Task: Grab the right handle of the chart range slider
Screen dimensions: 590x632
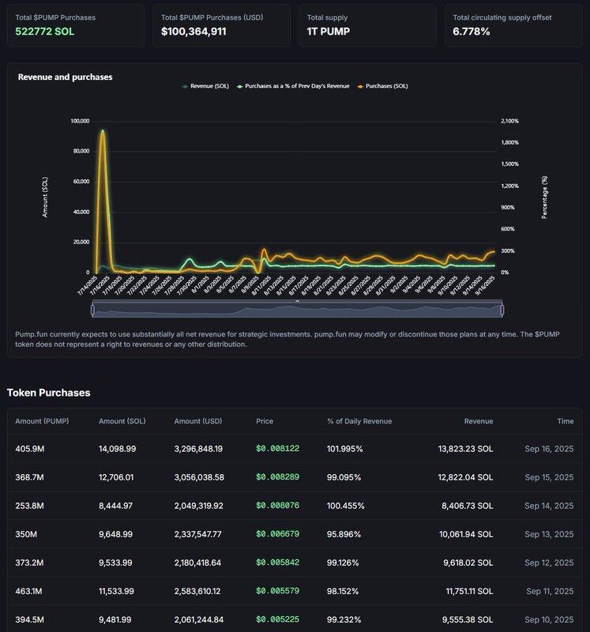Action: click(x=502, y=310)
